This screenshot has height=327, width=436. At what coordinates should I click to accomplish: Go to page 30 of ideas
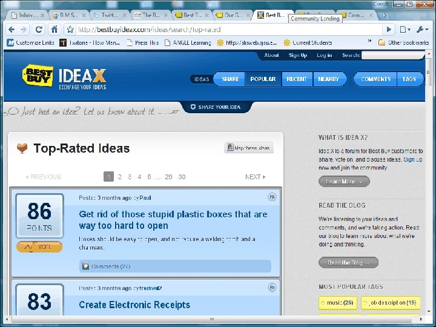coord(182,177)
